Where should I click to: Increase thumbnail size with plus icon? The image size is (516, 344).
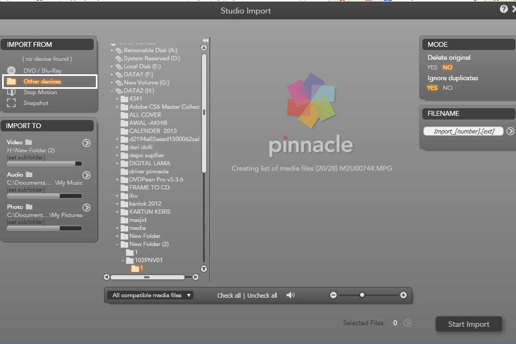[403, 295]
